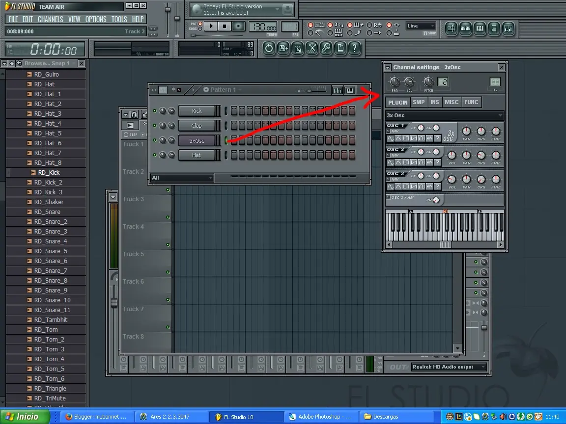
Task: Select the Clap channel button
Action: (x=197, y=126)
